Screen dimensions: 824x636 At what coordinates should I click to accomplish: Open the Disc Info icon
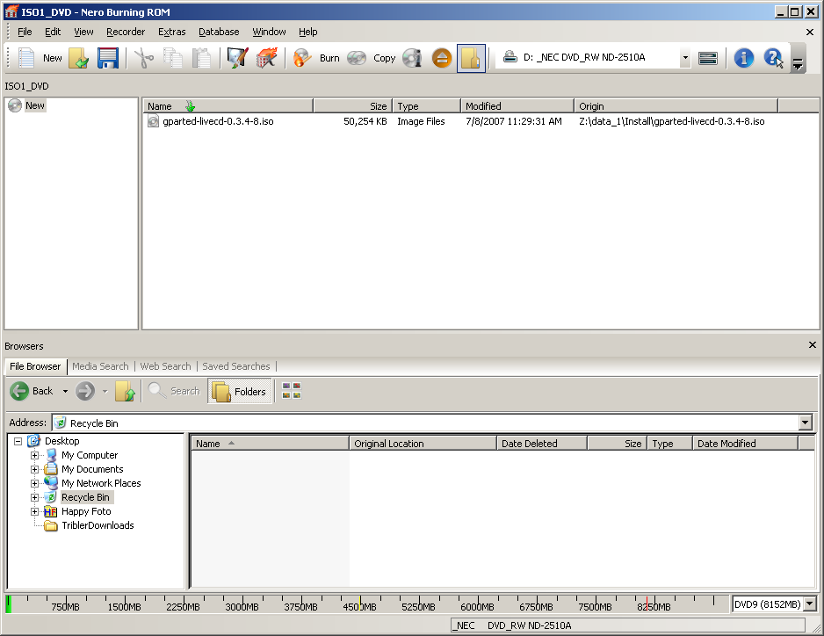pos(413,58)
